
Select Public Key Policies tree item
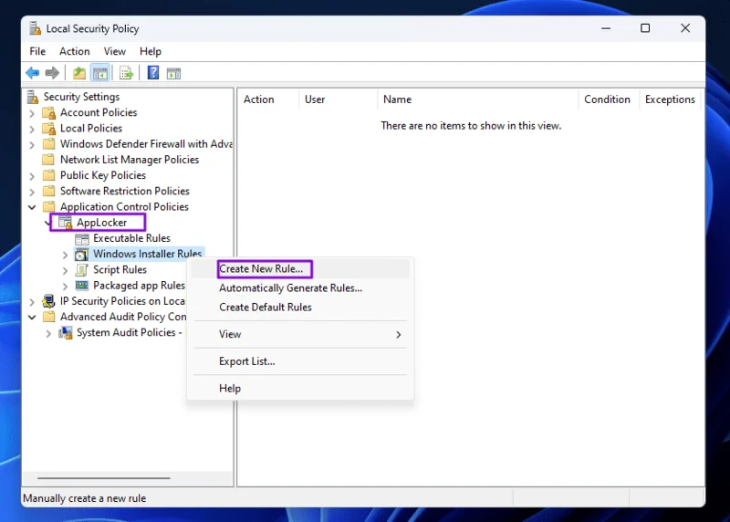(x=103, y=175)
